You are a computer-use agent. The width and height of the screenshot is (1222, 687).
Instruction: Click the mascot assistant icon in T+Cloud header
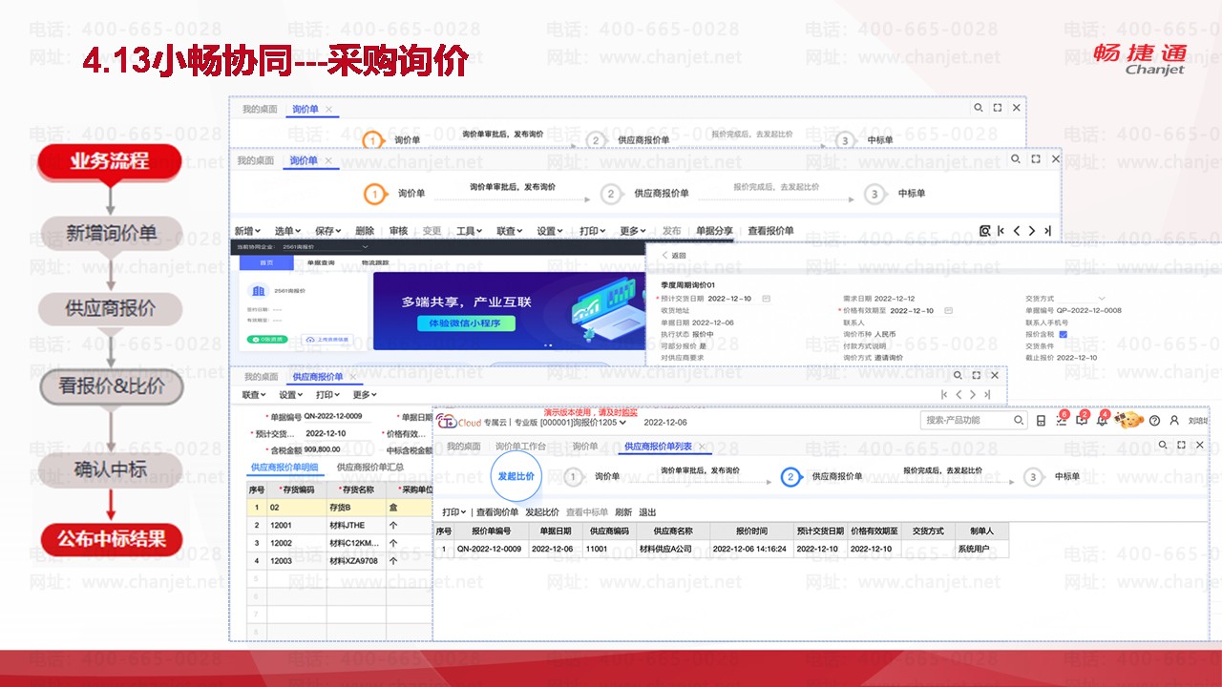coord(1130,420)
